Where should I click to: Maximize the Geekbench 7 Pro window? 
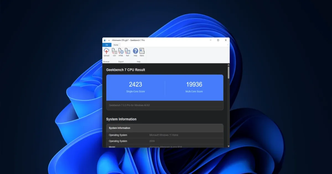pos(218,40)
